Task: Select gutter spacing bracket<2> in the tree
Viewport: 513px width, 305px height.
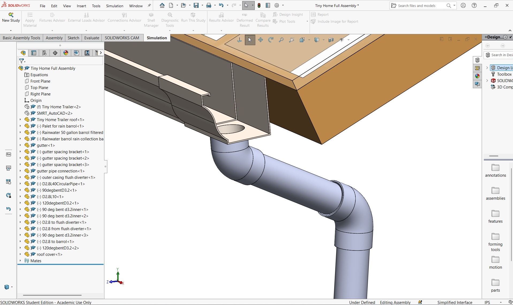Action: 63,158
